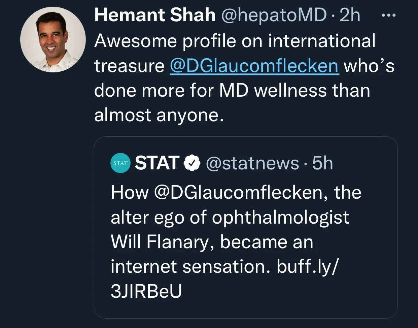Click the 5h timestamp in quoted tweet

click(x=322, y=163)
